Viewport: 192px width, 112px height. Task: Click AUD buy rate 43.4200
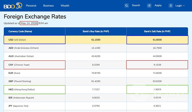pyautogui.click(x=96, y=56)
